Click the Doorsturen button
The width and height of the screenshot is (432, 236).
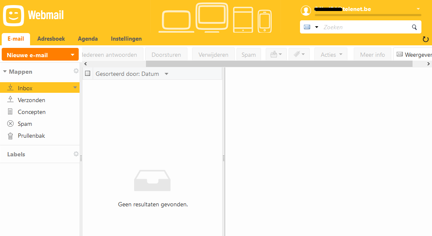[166, 54]
